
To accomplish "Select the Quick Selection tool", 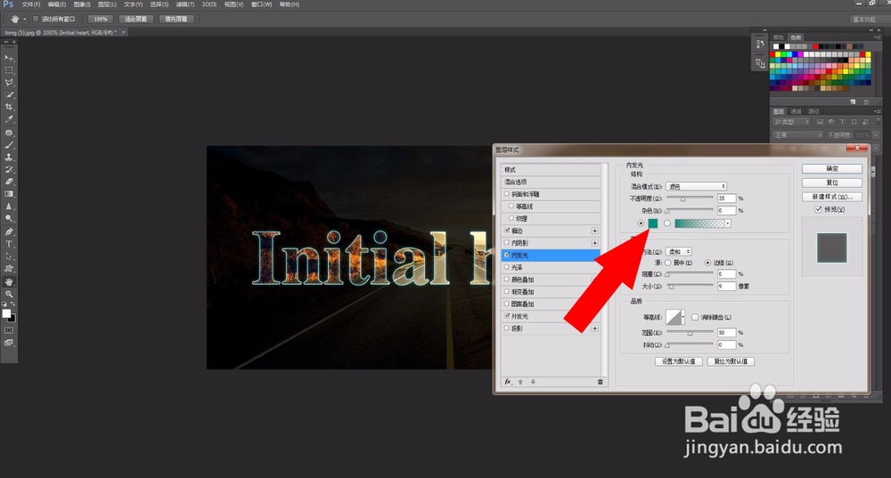I will pos(9,95).
